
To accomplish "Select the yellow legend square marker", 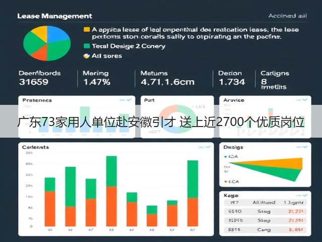I will point(87,30).
